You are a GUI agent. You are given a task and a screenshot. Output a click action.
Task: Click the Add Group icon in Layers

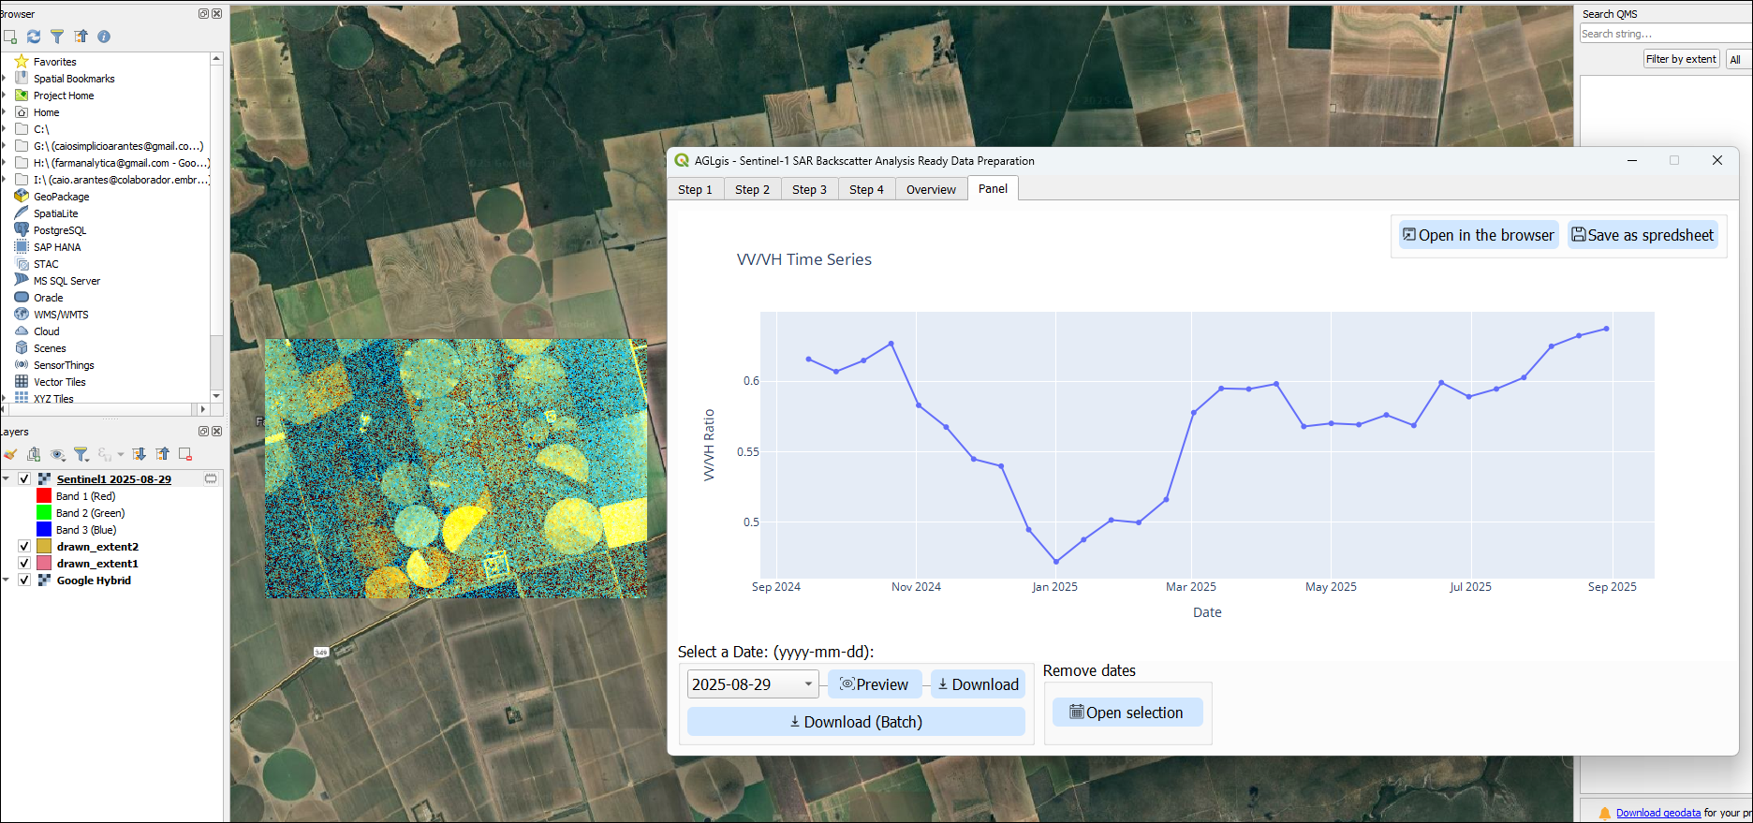pos(34,454)
